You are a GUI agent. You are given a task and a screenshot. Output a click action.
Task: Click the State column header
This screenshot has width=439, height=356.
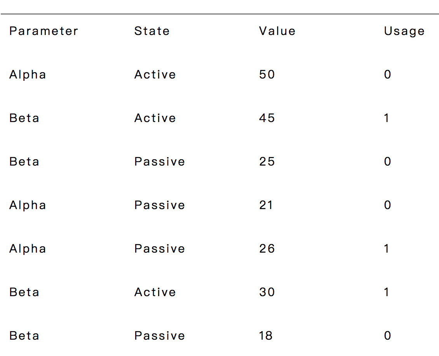pos(152,31)
